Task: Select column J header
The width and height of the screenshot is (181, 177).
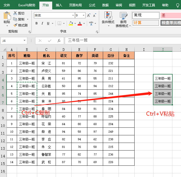Action: tap(163, 50)
